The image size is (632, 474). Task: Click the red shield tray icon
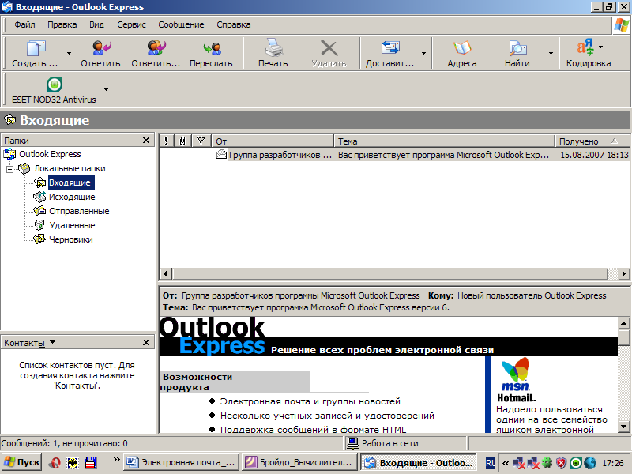561,463
